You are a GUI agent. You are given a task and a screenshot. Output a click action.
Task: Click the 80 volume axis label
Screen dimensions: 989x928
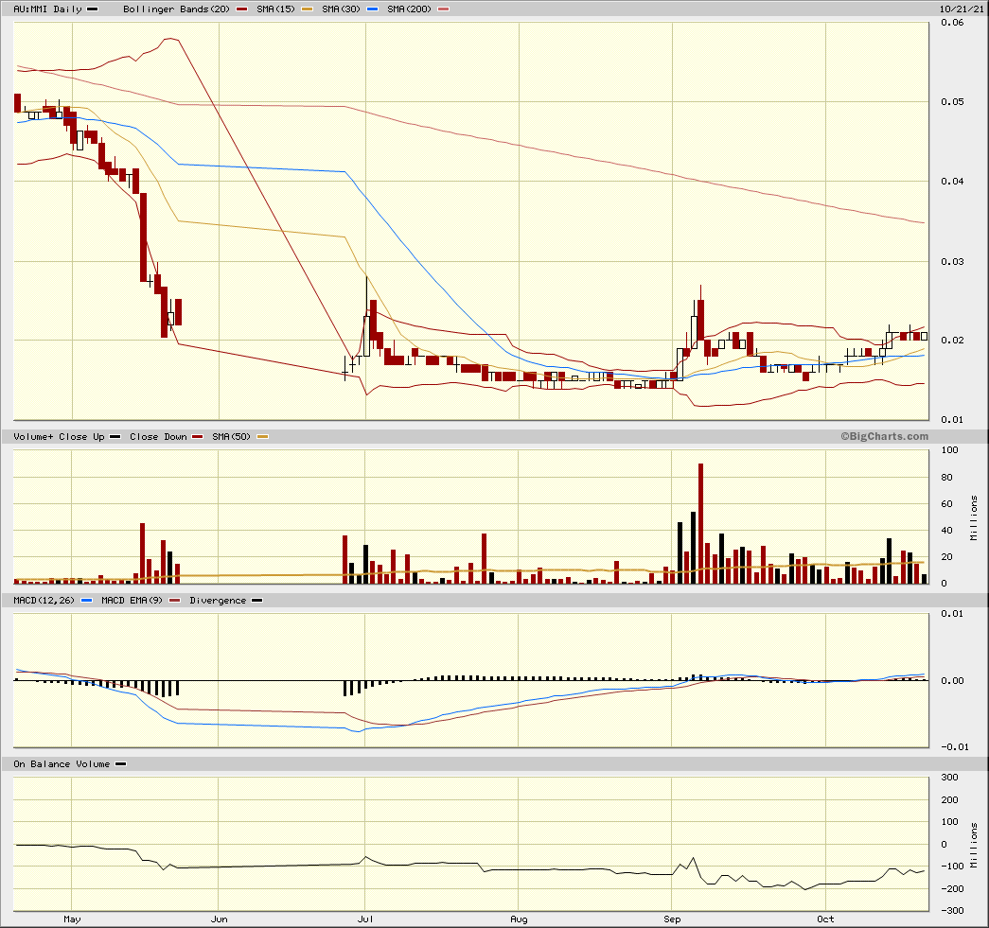(x=946, y=477)
